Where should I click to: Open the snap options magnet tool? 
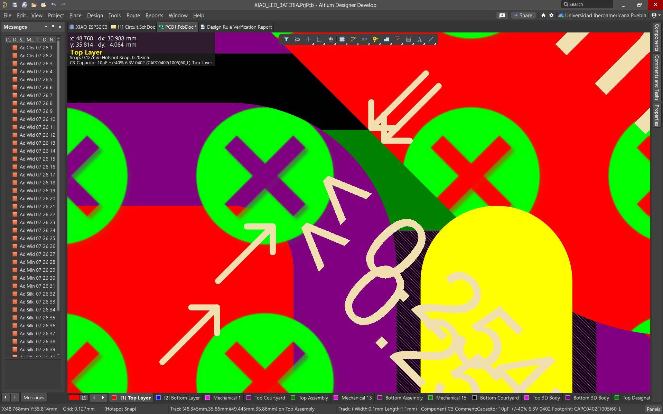coord(297,39)
